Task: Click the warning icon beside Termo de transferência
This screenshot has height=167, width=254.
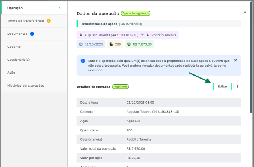Action: [x=49, y=21]
